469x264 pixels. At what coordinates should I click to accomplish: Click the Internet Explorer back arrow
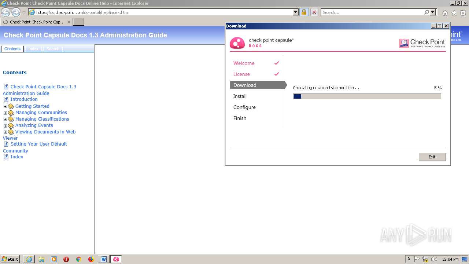coord(6,12)
